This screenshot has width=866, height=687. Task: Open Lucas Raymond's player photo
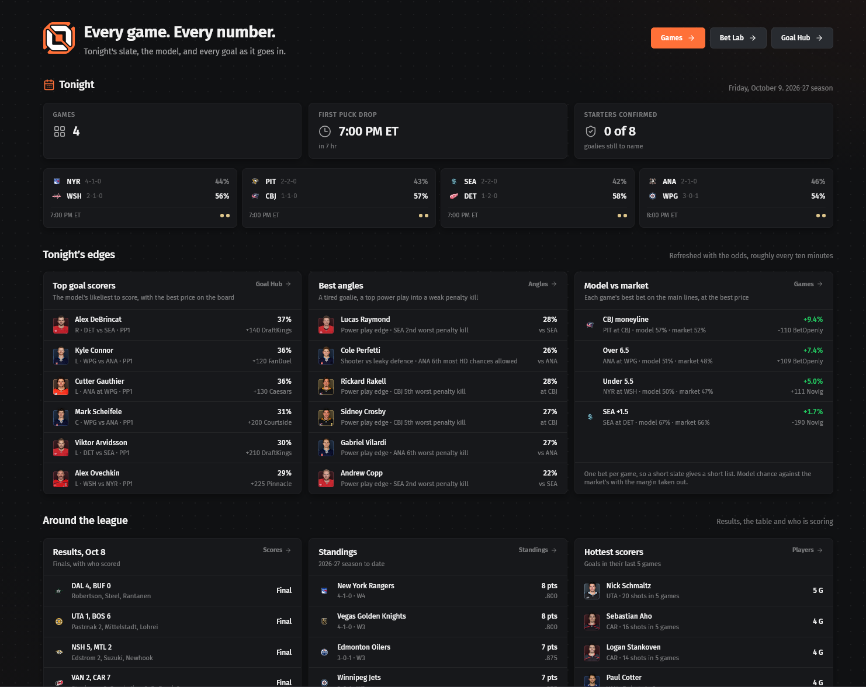326,325
